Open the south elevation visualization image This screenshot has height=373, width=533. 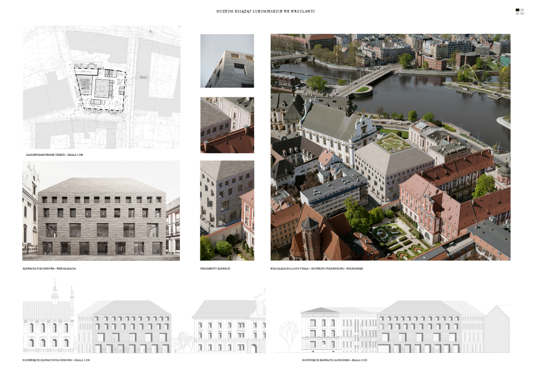(x=101, y=211)
